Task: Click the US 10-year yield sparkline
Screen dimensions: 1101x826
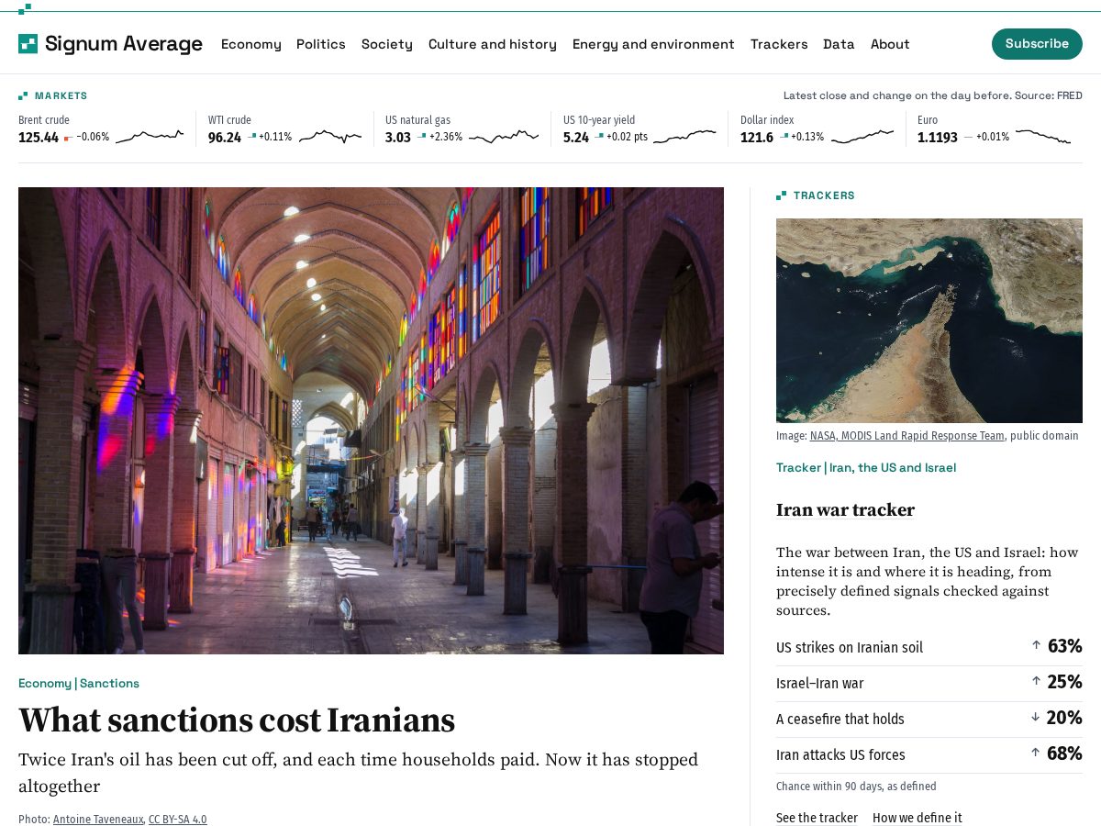Action: 684,137
